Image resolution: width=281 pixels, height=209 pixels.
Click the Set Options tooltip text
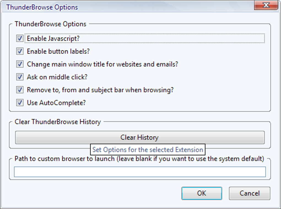point(148,150)
